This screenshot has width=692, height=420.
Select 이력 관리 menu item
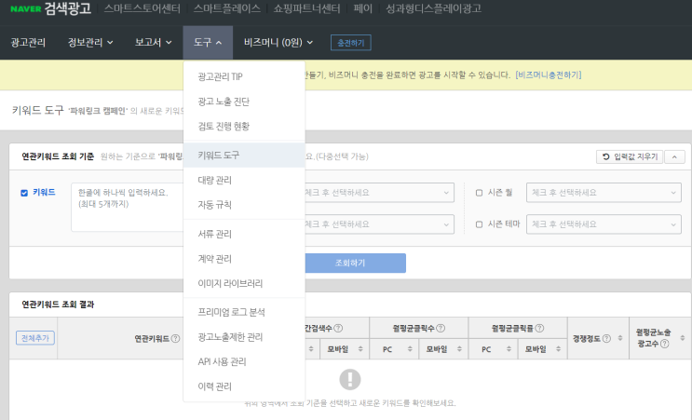pos(244,386)
